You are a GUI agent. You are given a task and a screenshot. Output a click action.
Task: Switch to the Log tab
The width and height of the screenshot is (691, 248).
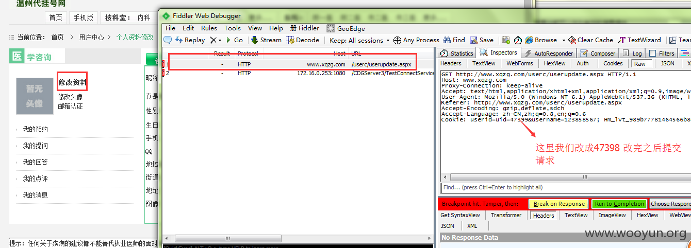pos(632,53)
